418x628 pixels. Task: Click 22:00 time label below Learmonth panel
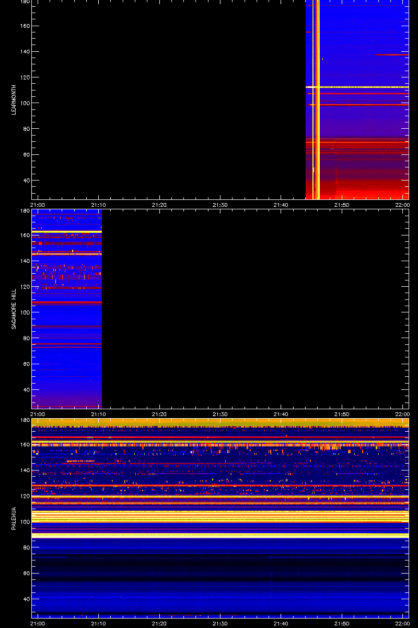click(x=402, y=205)
